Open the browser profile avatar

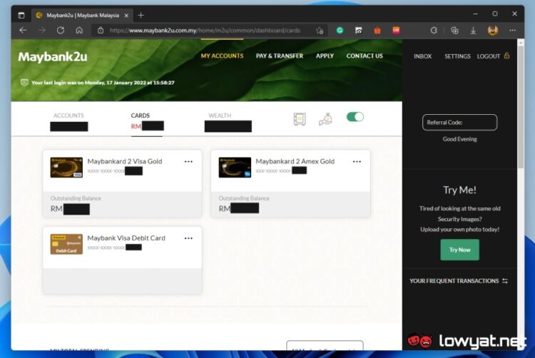492,31
